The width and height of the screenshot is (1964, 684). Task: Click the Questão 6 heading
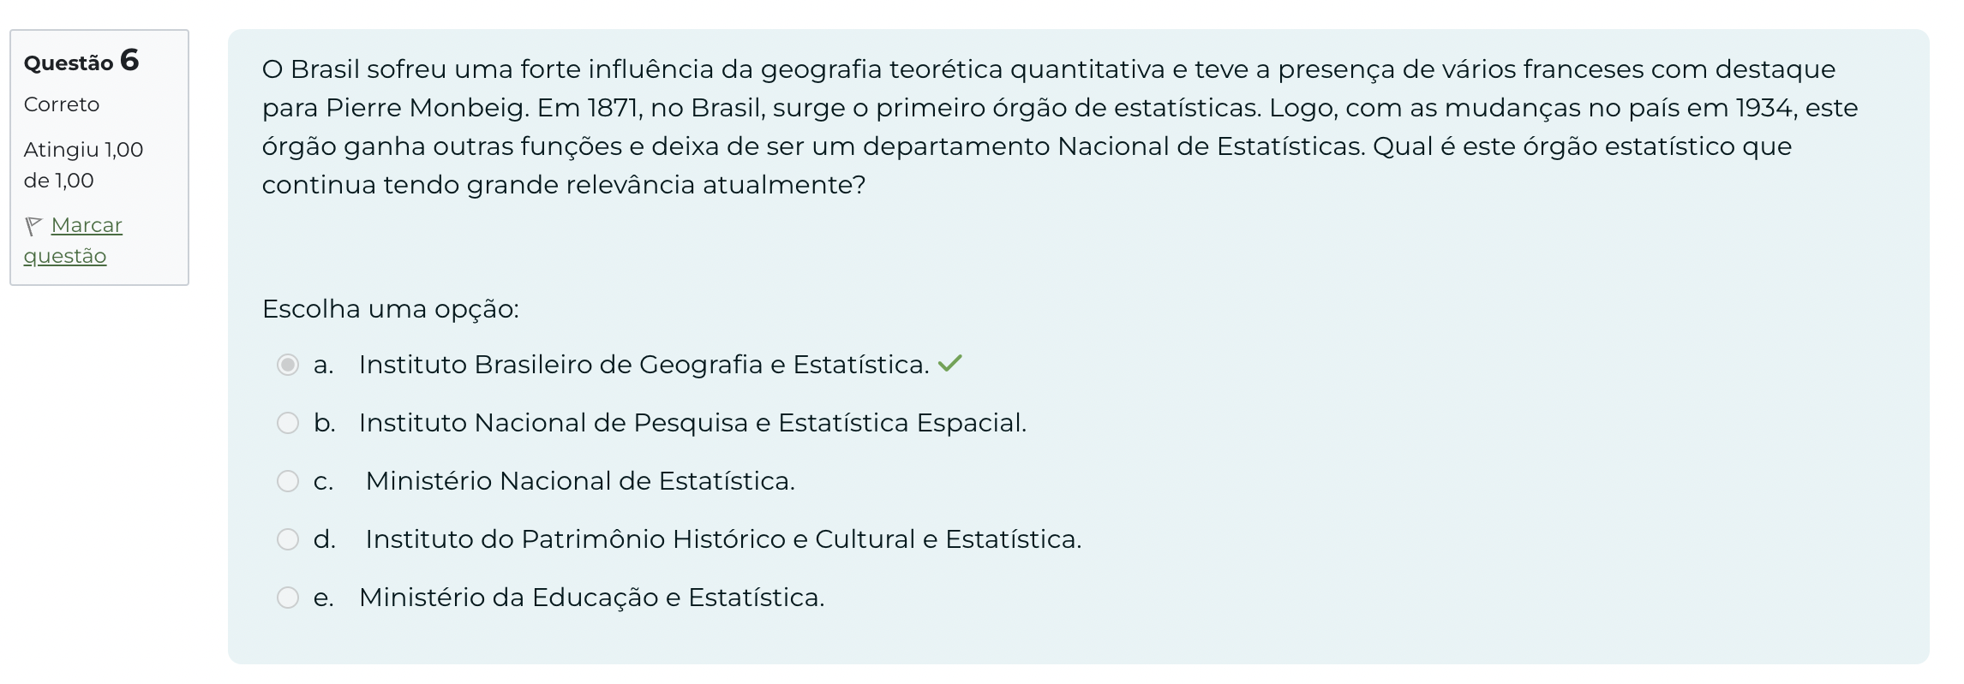click(81, 61)
